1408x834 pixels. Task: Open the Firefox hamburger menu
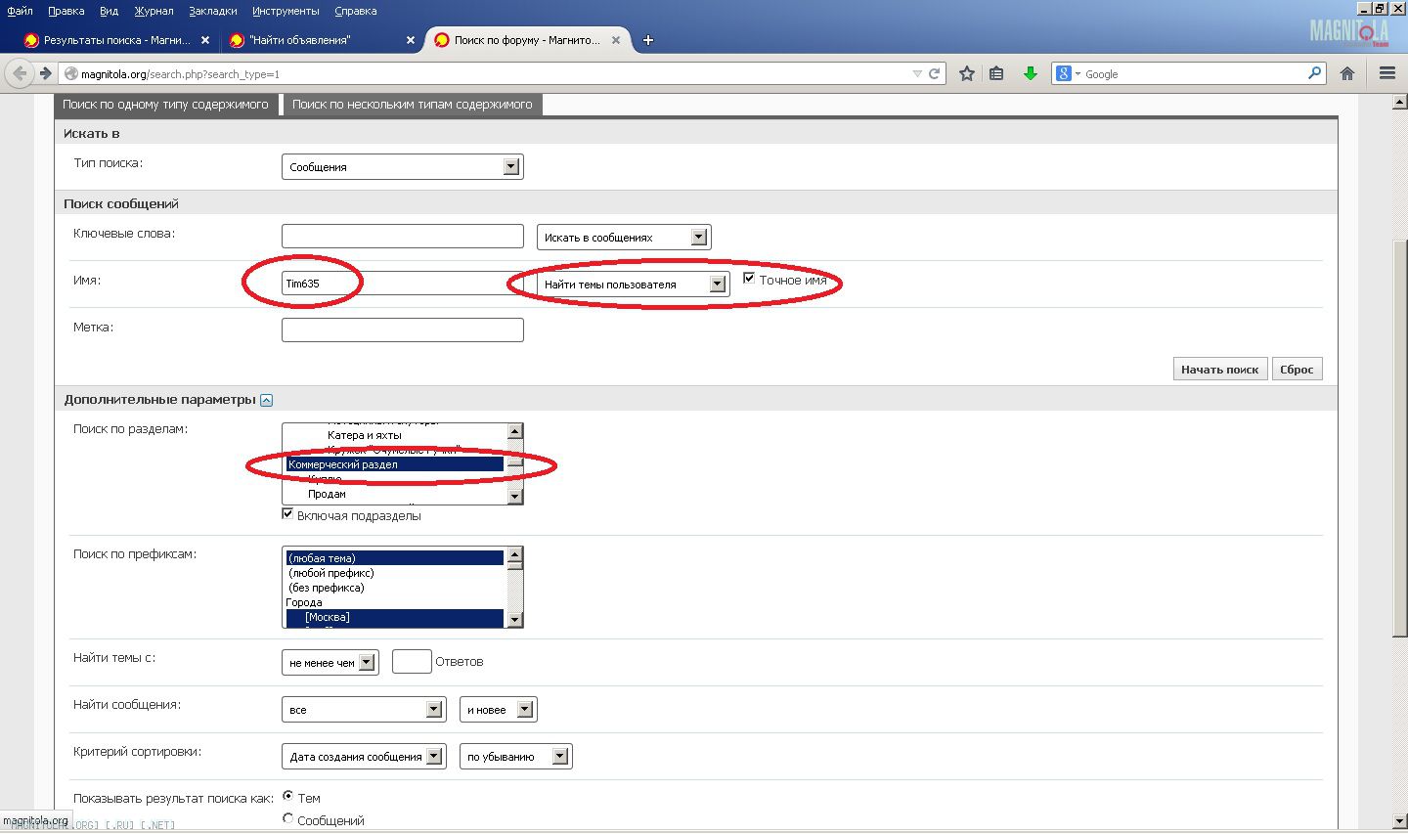click(x=1386, y=73)
